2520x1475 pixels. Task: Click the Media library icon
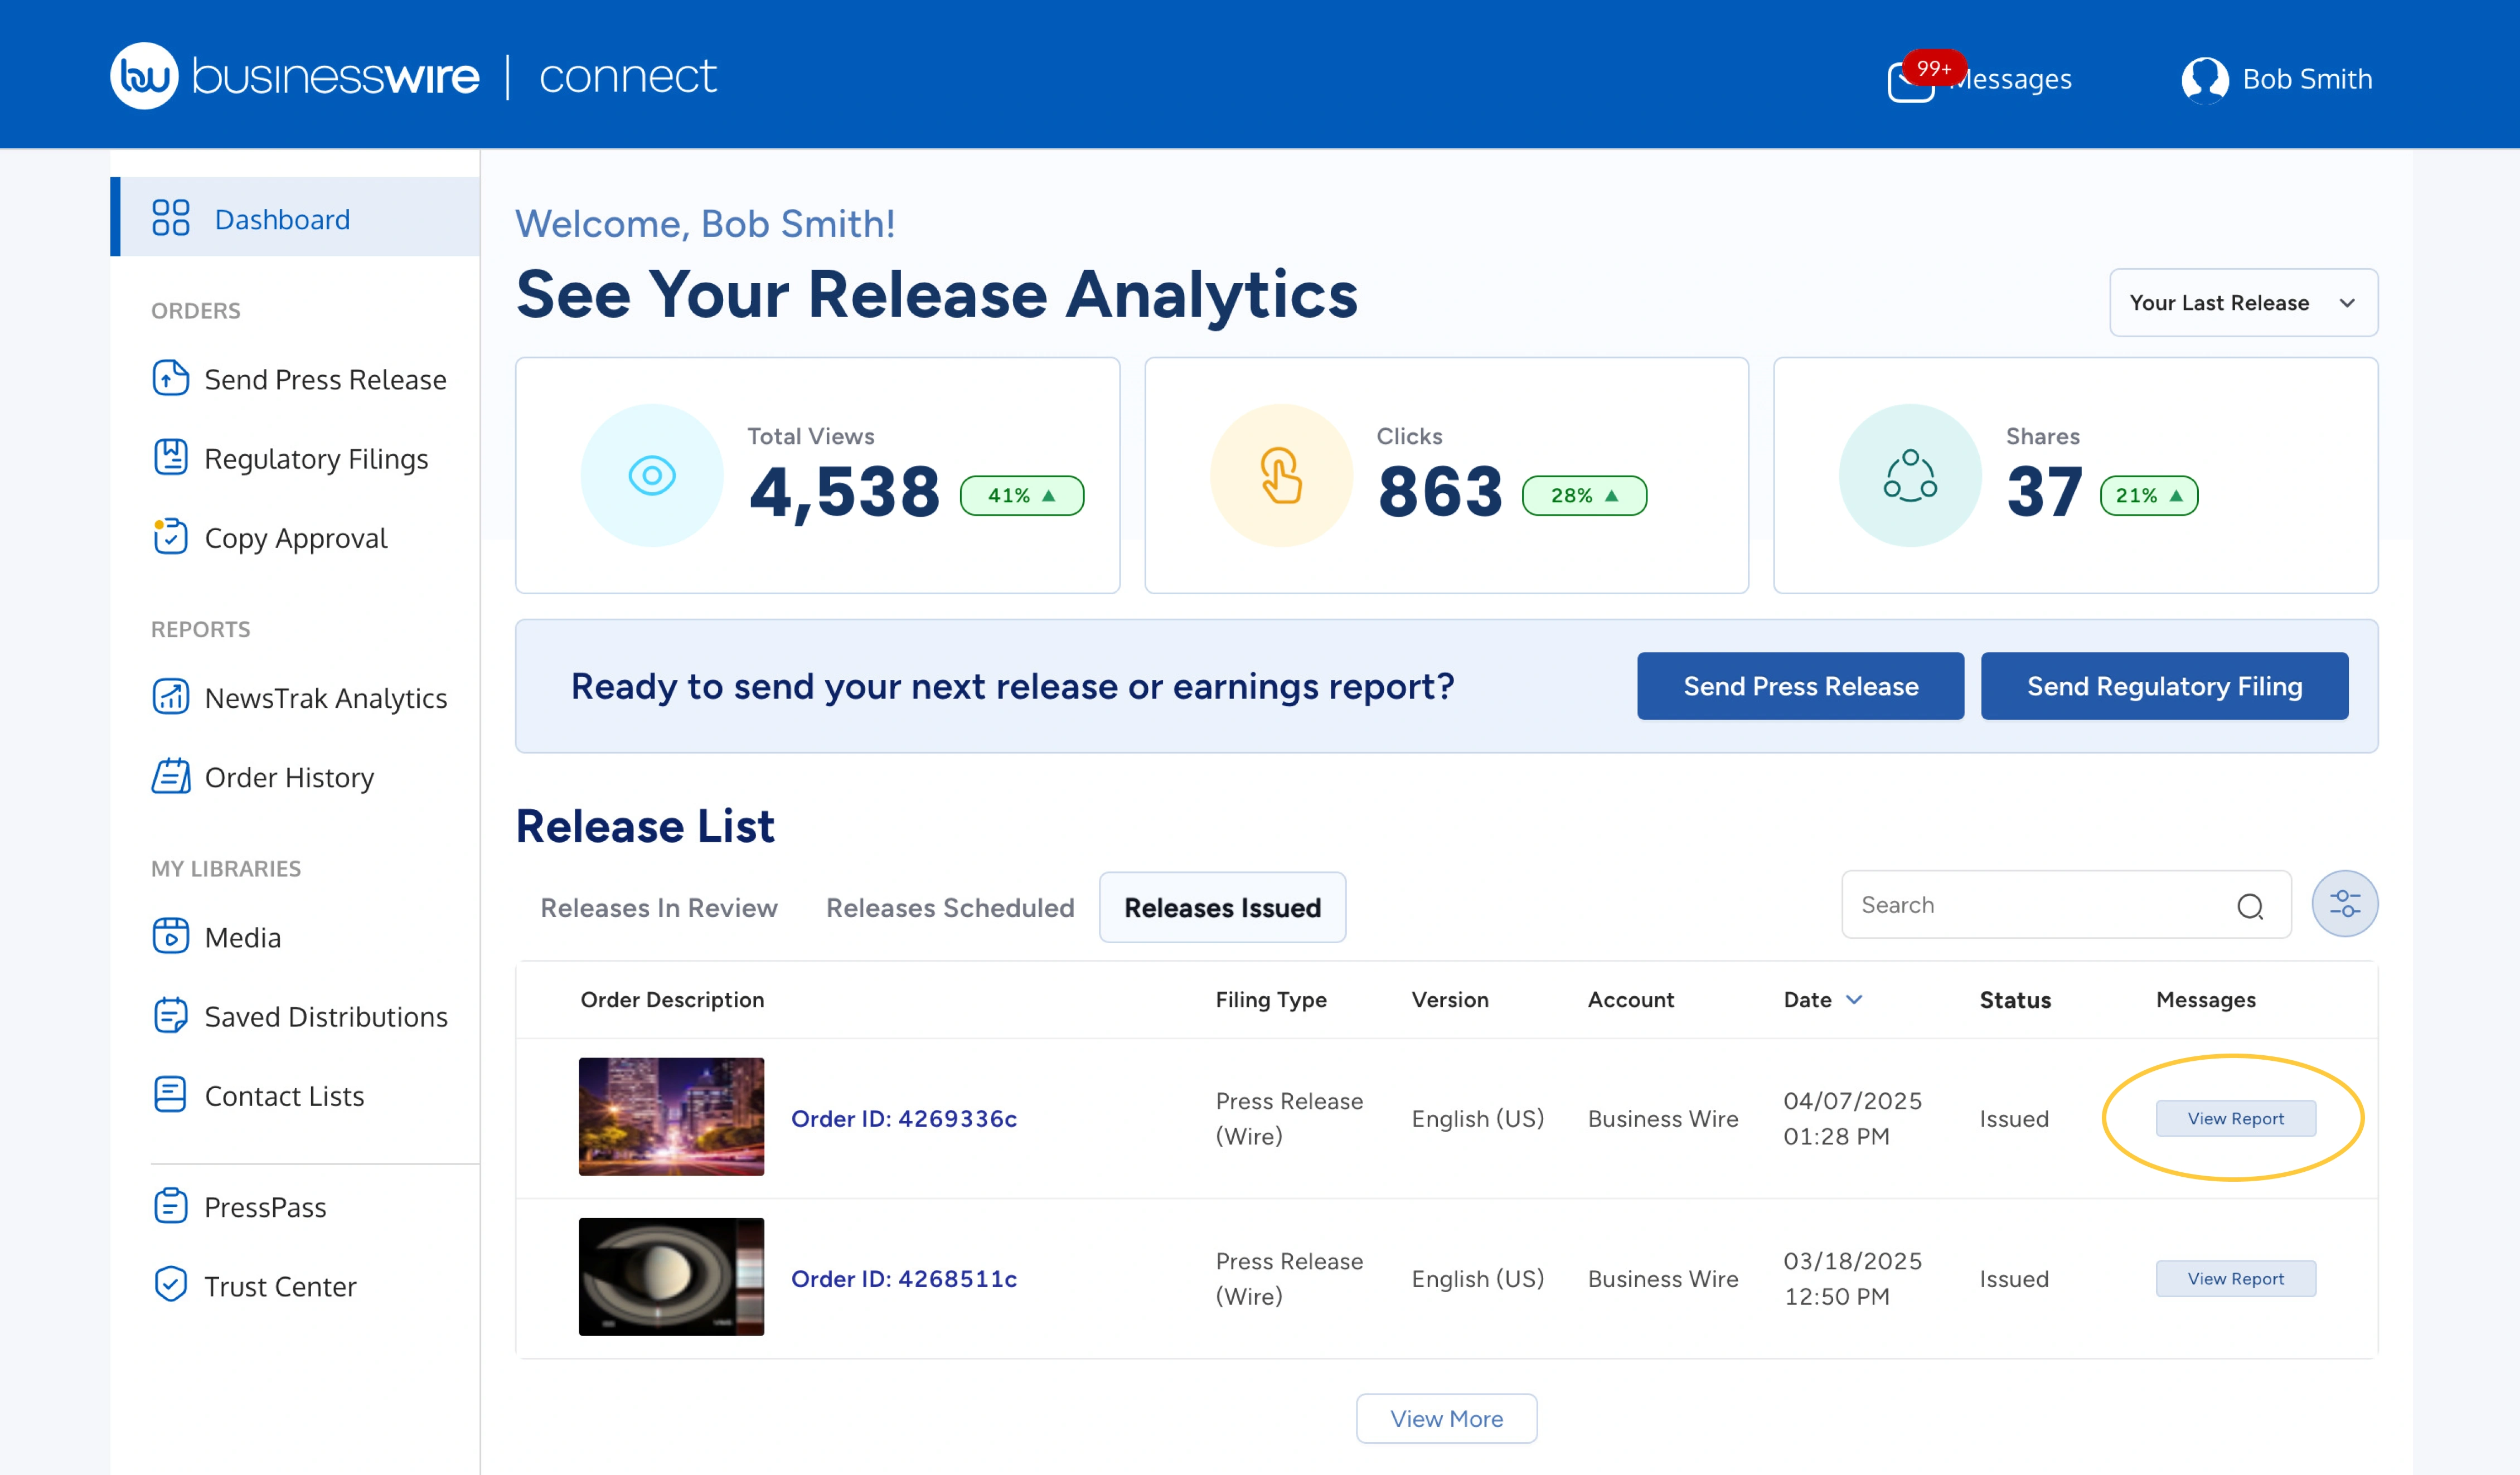coord(171,936)
